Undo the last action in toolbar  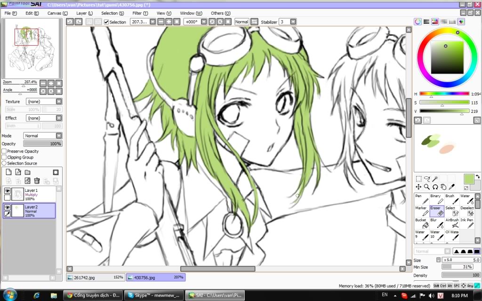pyautogui.click(x=70, y=22)
